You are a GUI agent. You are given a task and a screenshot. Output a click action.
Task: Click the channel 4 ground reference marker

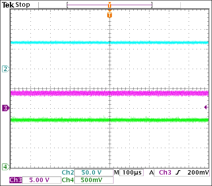(6, 167)
